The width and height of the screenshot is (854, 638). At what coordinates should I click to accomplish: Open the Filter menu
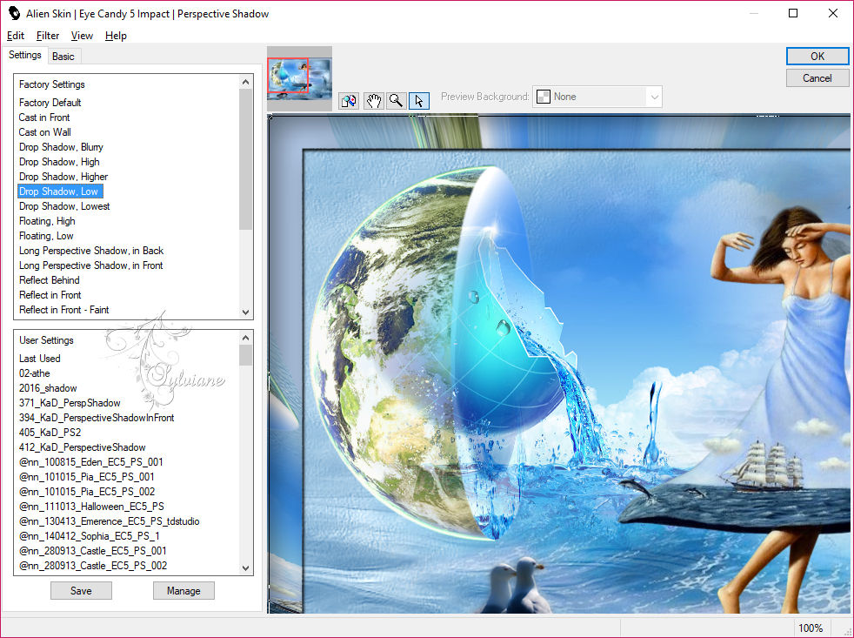pos(47,36)
